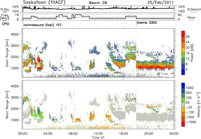Click the Freq. [MHz] axis label
Screen dimensions: 201x139
click(5, 17)
